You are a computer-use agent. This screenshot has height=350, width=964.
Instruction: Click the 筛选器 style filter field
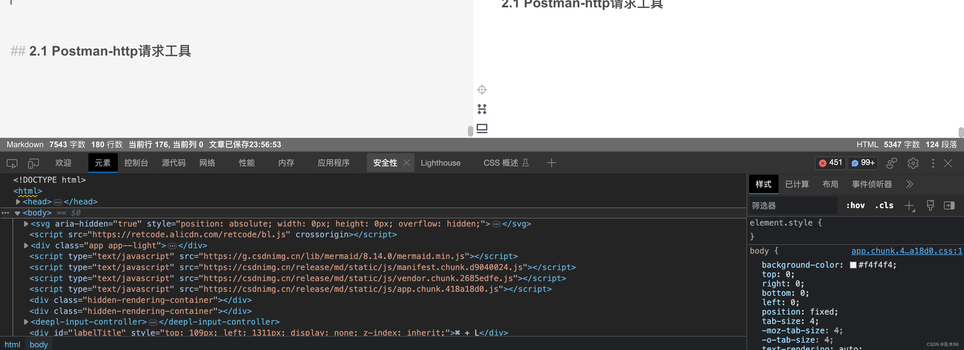(x=793, y=205)
